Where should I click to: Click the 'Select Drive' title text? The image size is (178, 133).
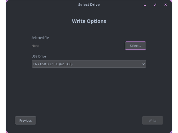tap(89, 4)
